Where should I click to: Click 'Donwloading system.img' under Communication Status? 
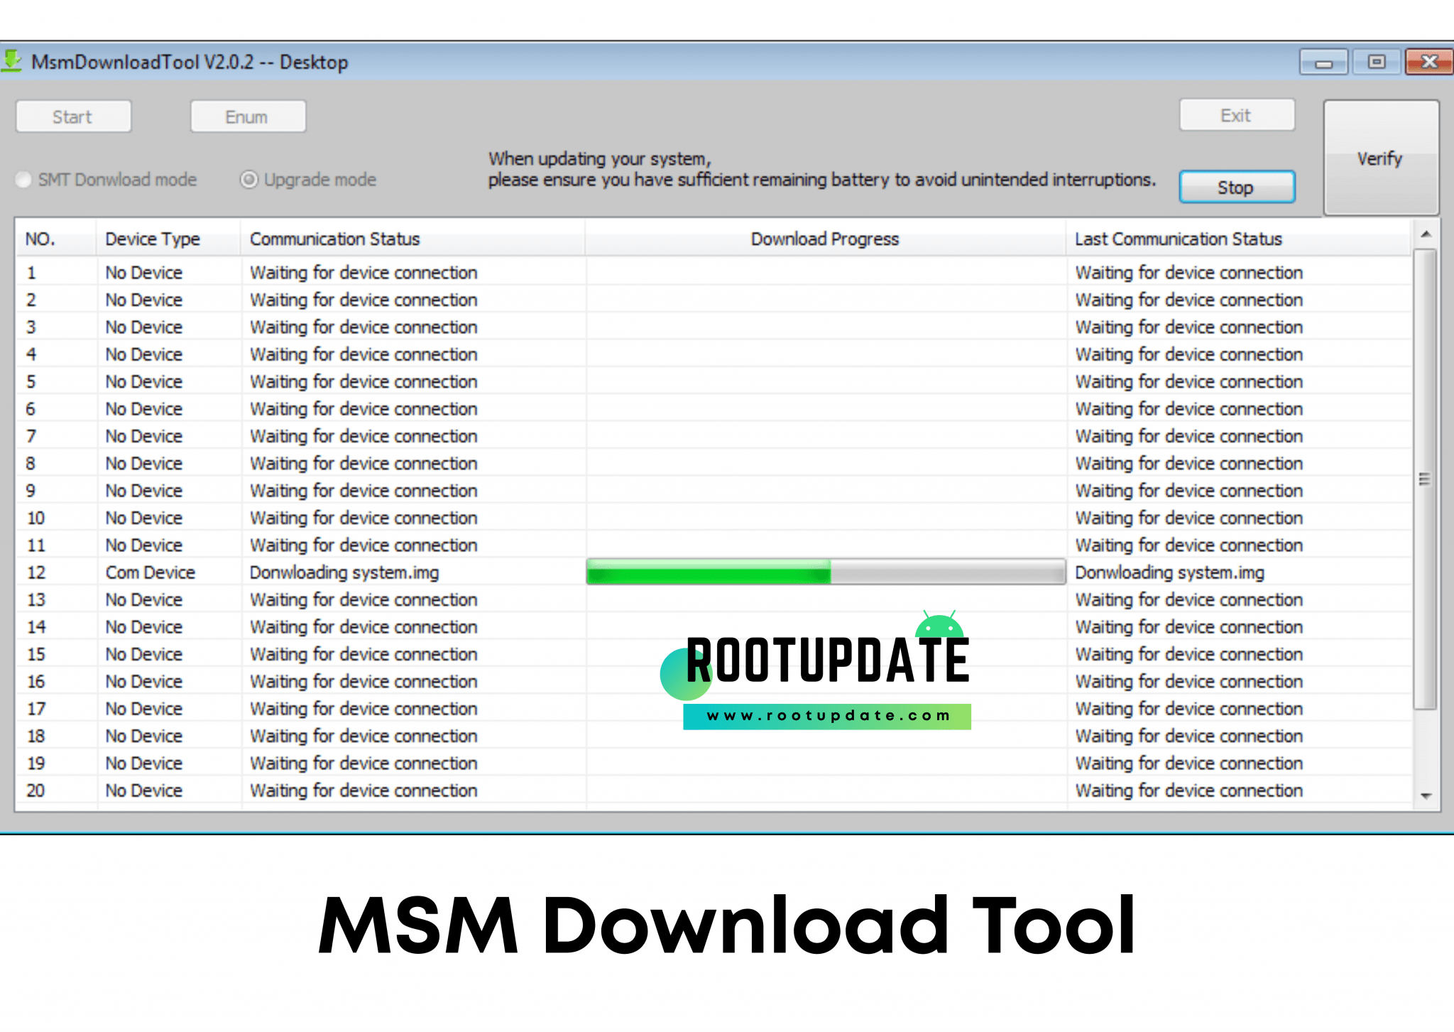click(x=344, y=572)
